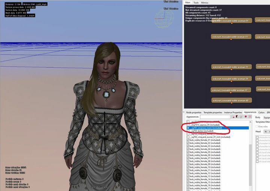Select voiceset_toussaint noble woman 40 node

point(231,100)
